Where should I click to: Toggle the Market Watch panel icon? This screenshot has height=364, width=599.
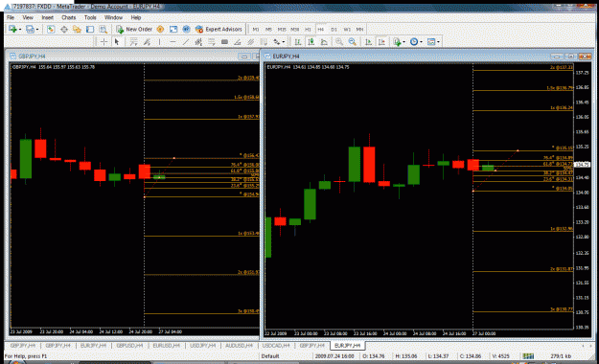[x=51, y=29]
